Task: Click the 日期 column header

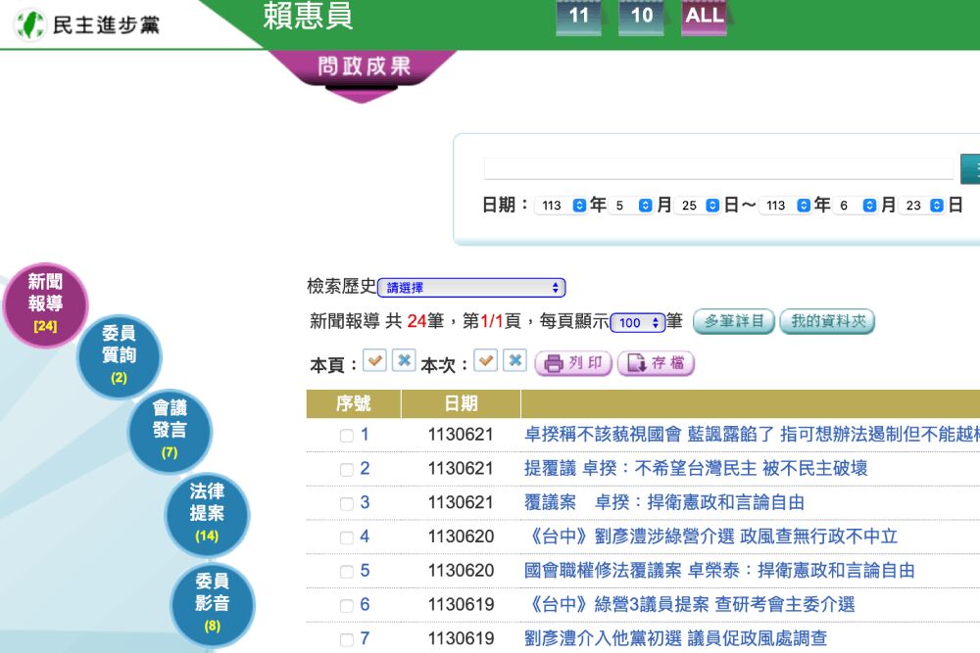Action: (x=461, y=404)
